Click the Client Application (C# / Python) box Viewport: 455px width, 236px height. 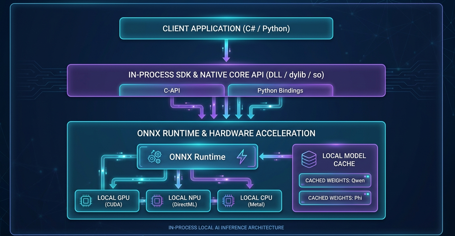[226, 28]
